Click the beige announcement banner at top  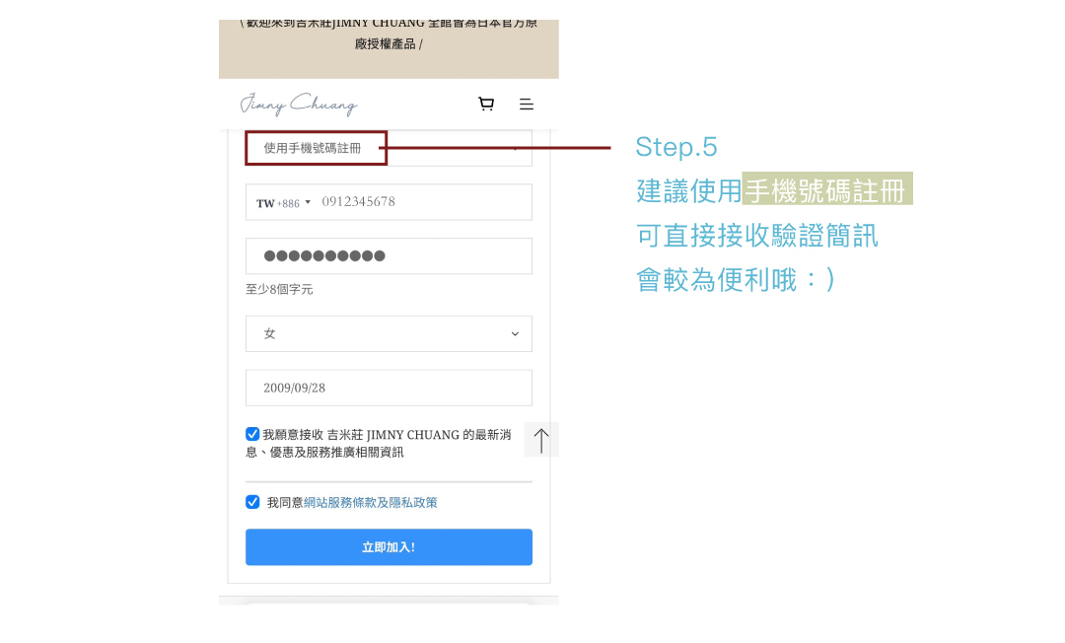point(389,49)
